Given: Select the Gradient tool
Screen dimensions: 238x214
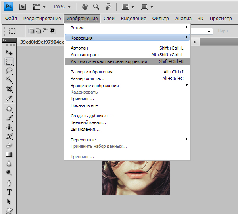Looking at the screenshot, I should (9, 155).
